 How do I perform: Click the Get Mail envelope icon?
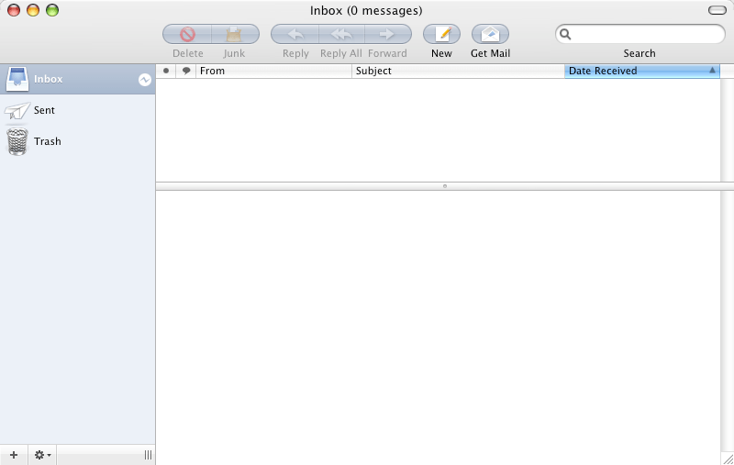tap(490, 34)
